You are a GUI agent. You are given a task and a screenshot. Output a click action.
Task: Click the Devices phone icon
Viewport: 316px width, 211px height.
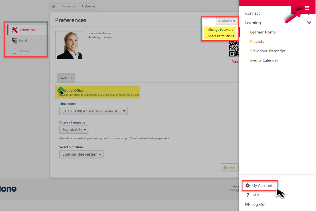pyautogui.click(x=14, y=51)
